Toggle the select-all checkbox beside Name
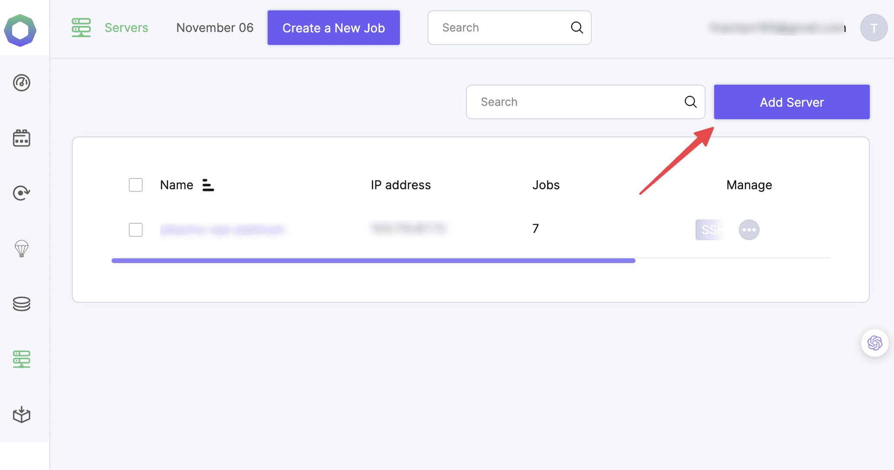This screenshot has width=894, height=470. pos(136,185)
